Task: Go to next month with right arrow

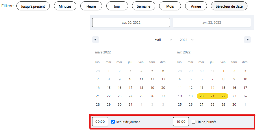Action: coord(247,40)
